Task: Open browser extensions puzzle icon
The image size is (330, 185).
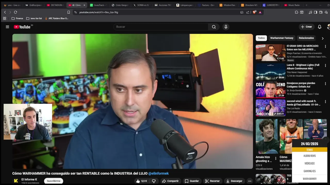Action: tap(296, 12)
